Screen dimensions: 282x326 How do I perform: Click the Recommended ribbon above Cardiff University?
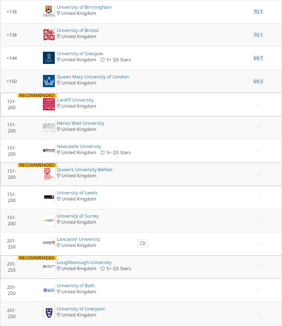(x=37, y=95)
